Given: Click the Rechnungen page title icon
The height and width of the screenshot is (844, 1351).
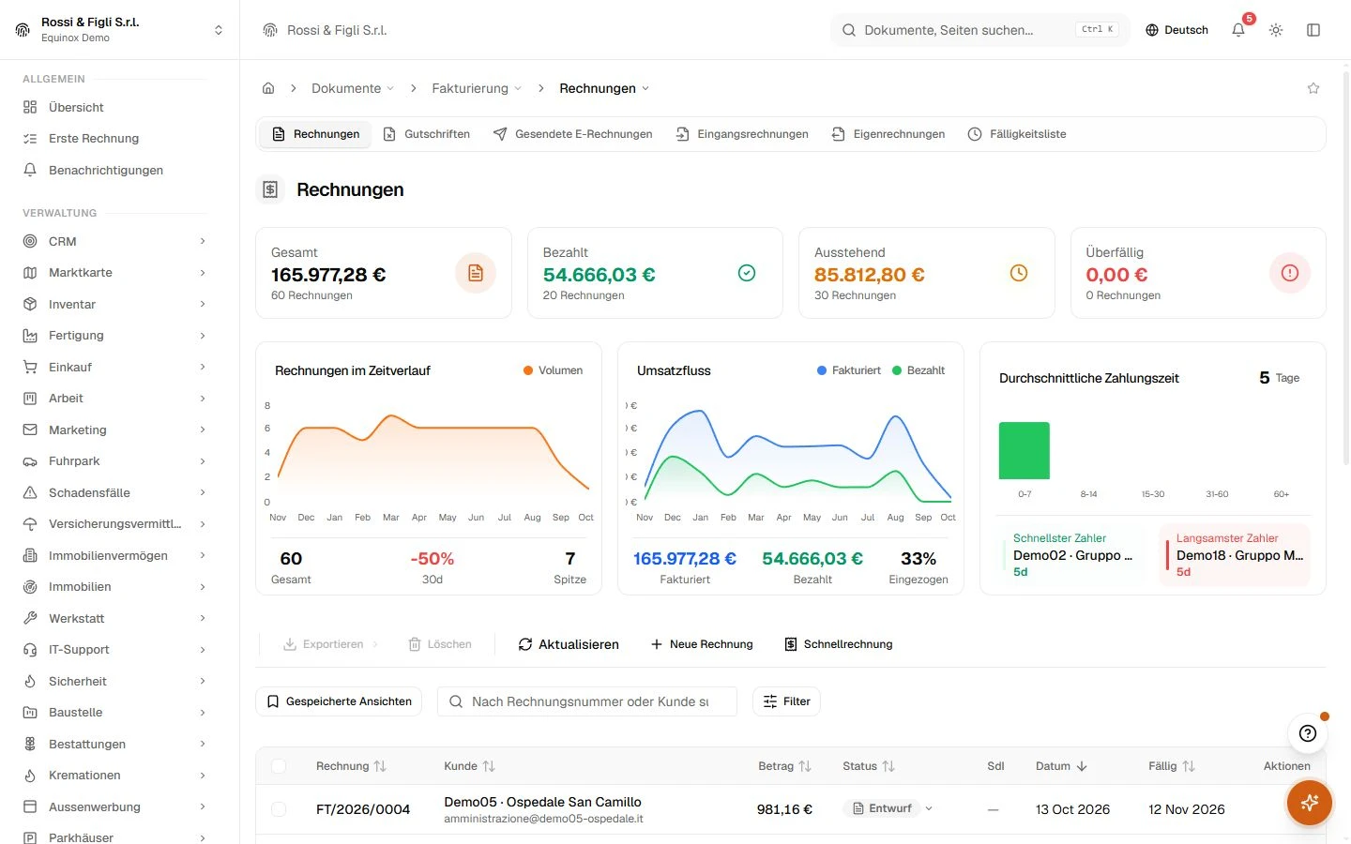Looking at the screenshot, I should [270, 189].
